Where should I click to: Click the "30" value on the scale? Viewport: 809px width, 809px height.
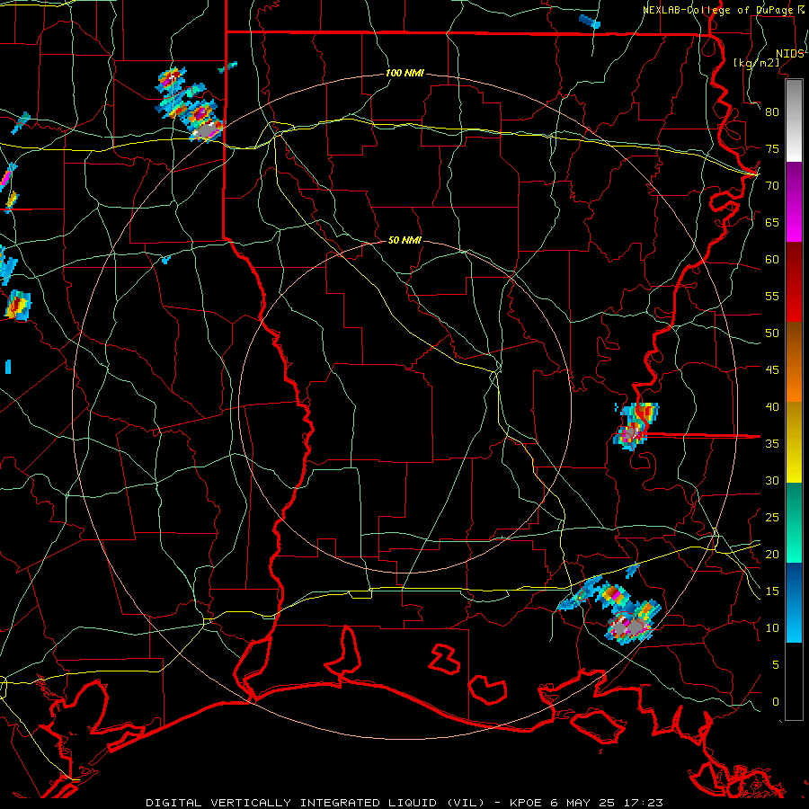(x=772, y=480)
